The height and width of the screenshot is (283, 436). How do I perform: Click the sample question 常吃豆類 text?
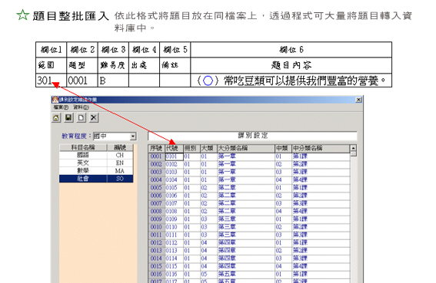291,81
